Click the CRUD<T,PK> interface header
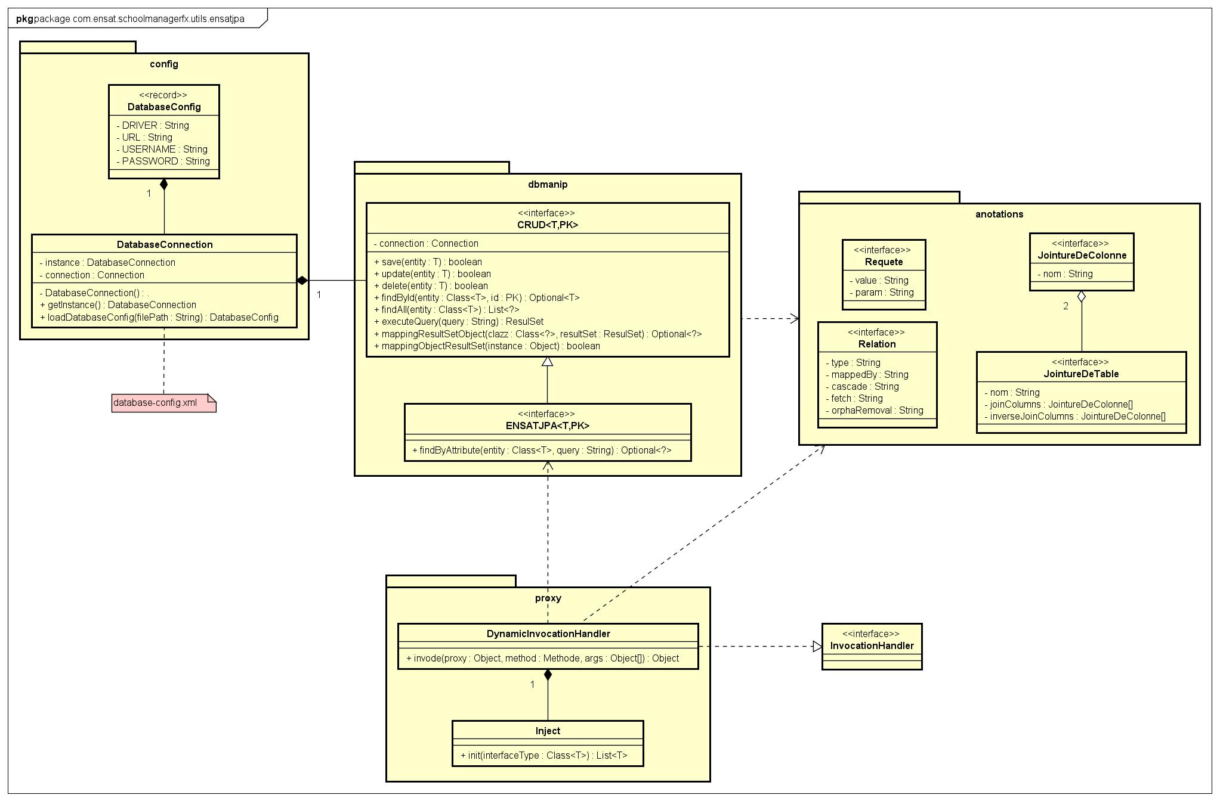This screenshot has width=1220, height=801. coord(547,225)
